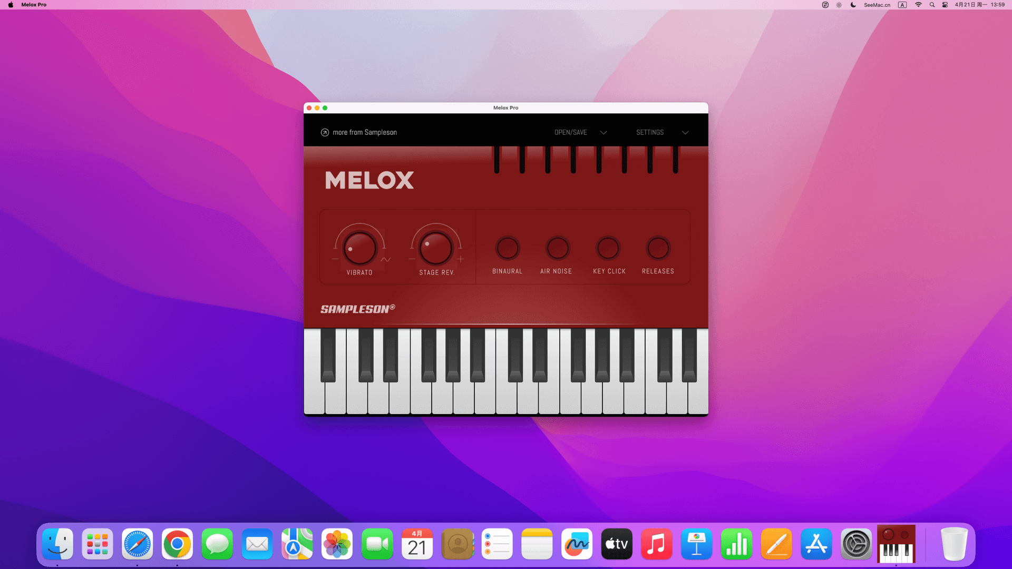Launch Google Chrome from the Dock

(177, 544)
